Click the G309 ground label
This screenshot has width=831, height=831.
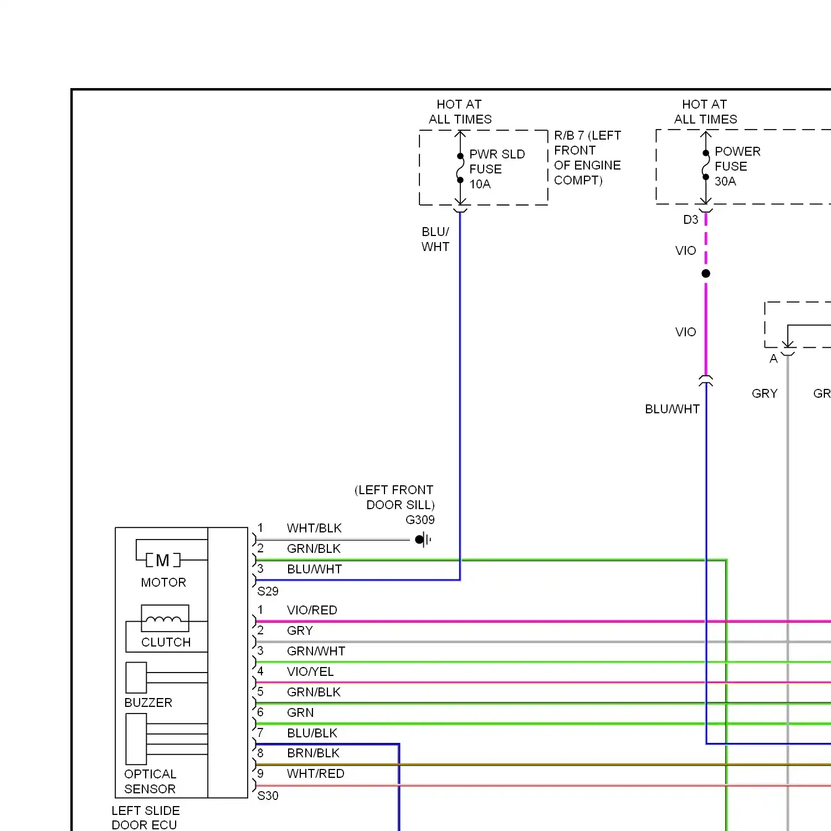(420, 520)
